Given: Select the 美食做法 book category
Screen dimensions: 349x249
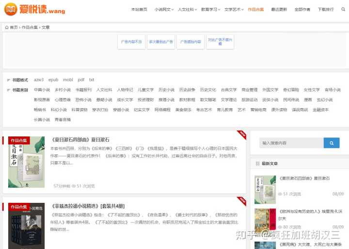Looking at the screenshot, I should pyautogui.click(x=183, y=110).
